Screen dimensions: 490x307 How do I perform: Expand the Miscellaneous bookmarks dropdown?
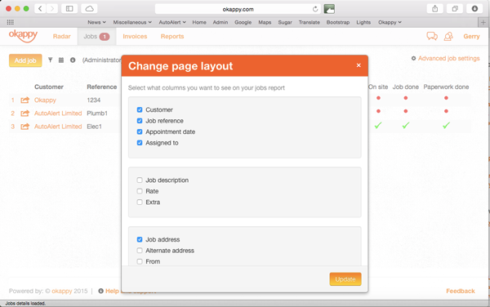132,22
